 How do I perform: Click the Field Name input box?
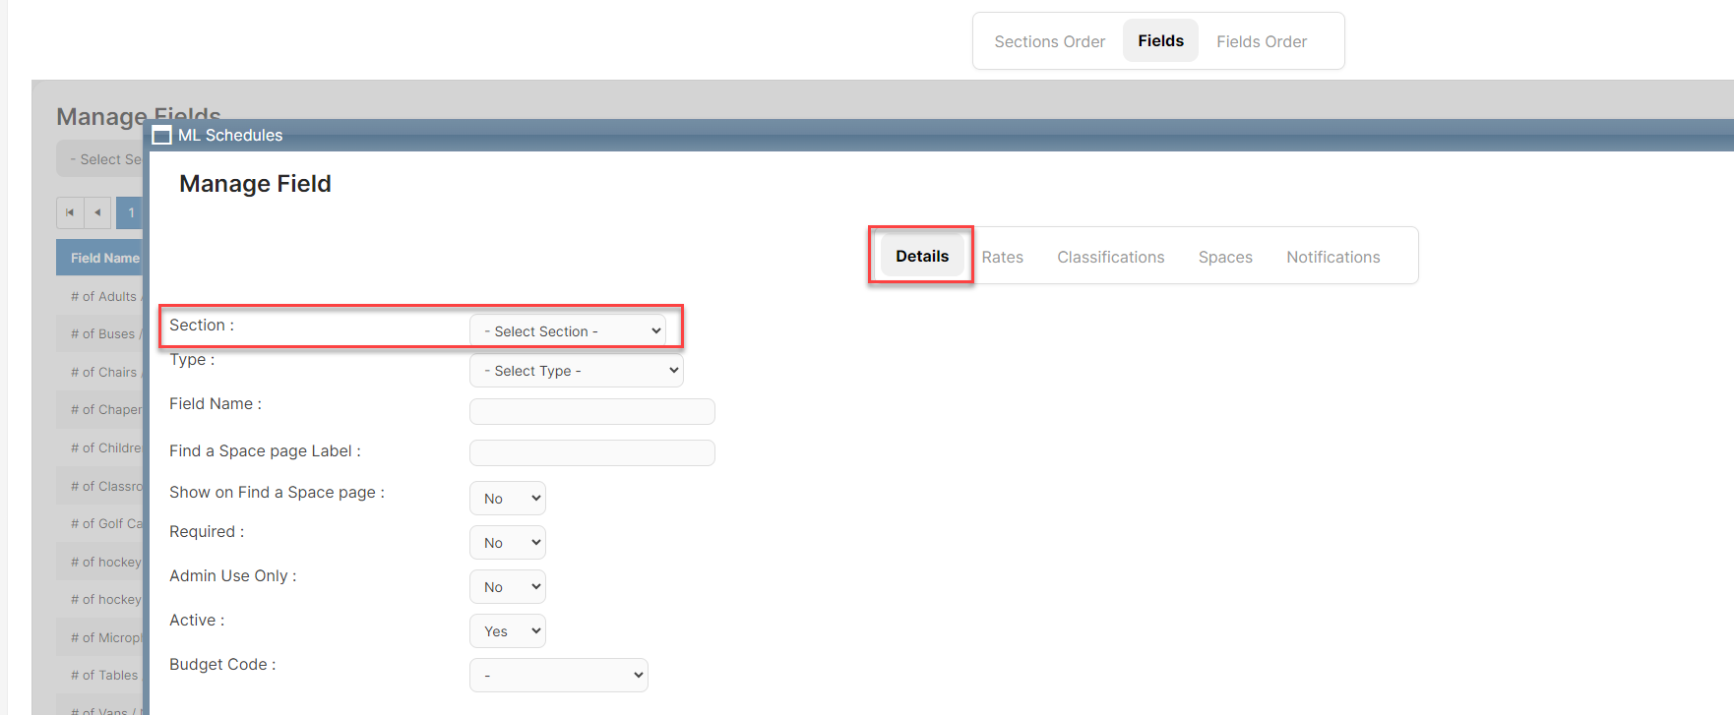(592, 411)
